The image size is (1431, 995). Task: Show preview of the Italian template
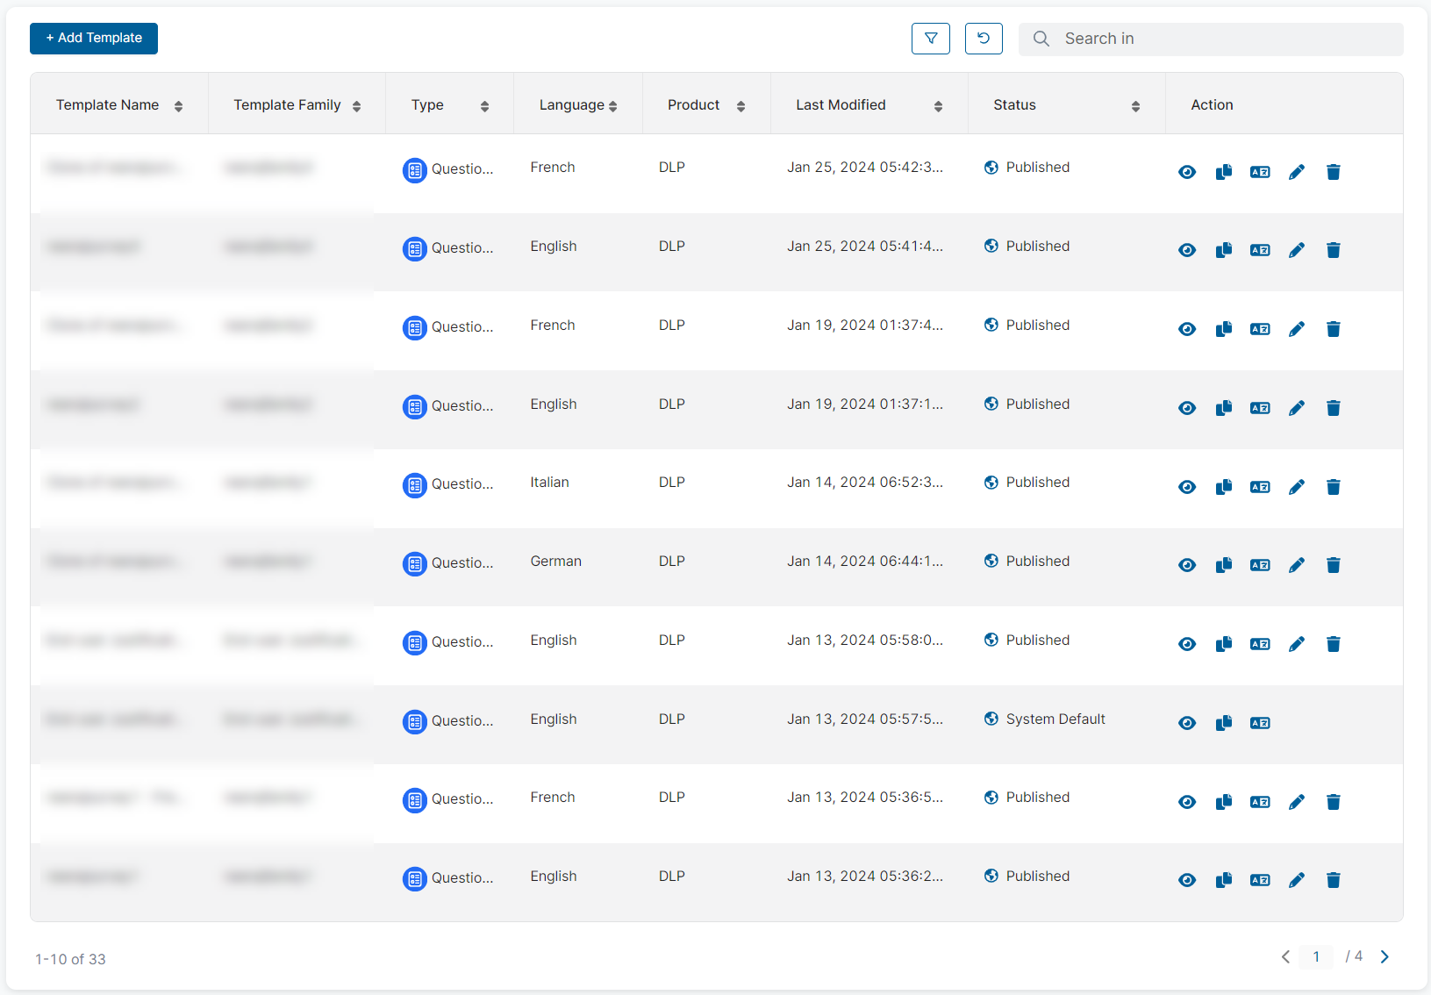coord(1187,486)
